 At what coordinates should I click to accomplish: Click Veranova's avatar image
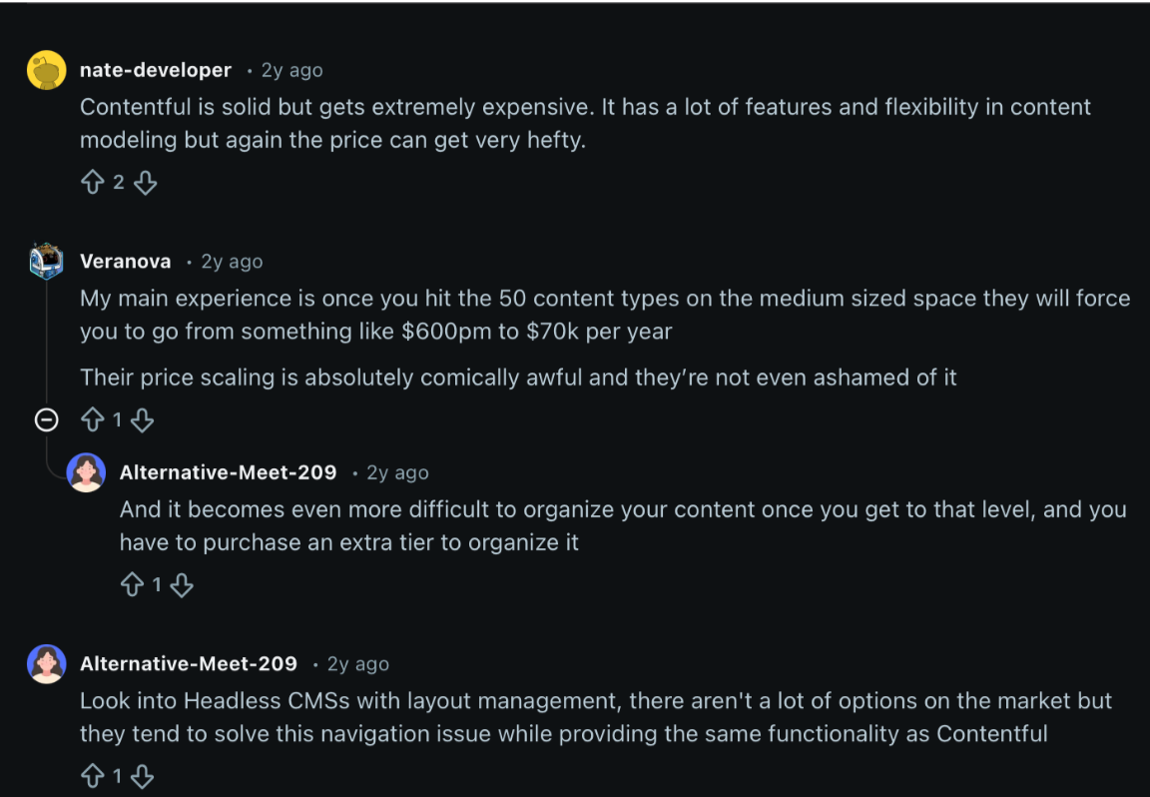coord(46,262)
